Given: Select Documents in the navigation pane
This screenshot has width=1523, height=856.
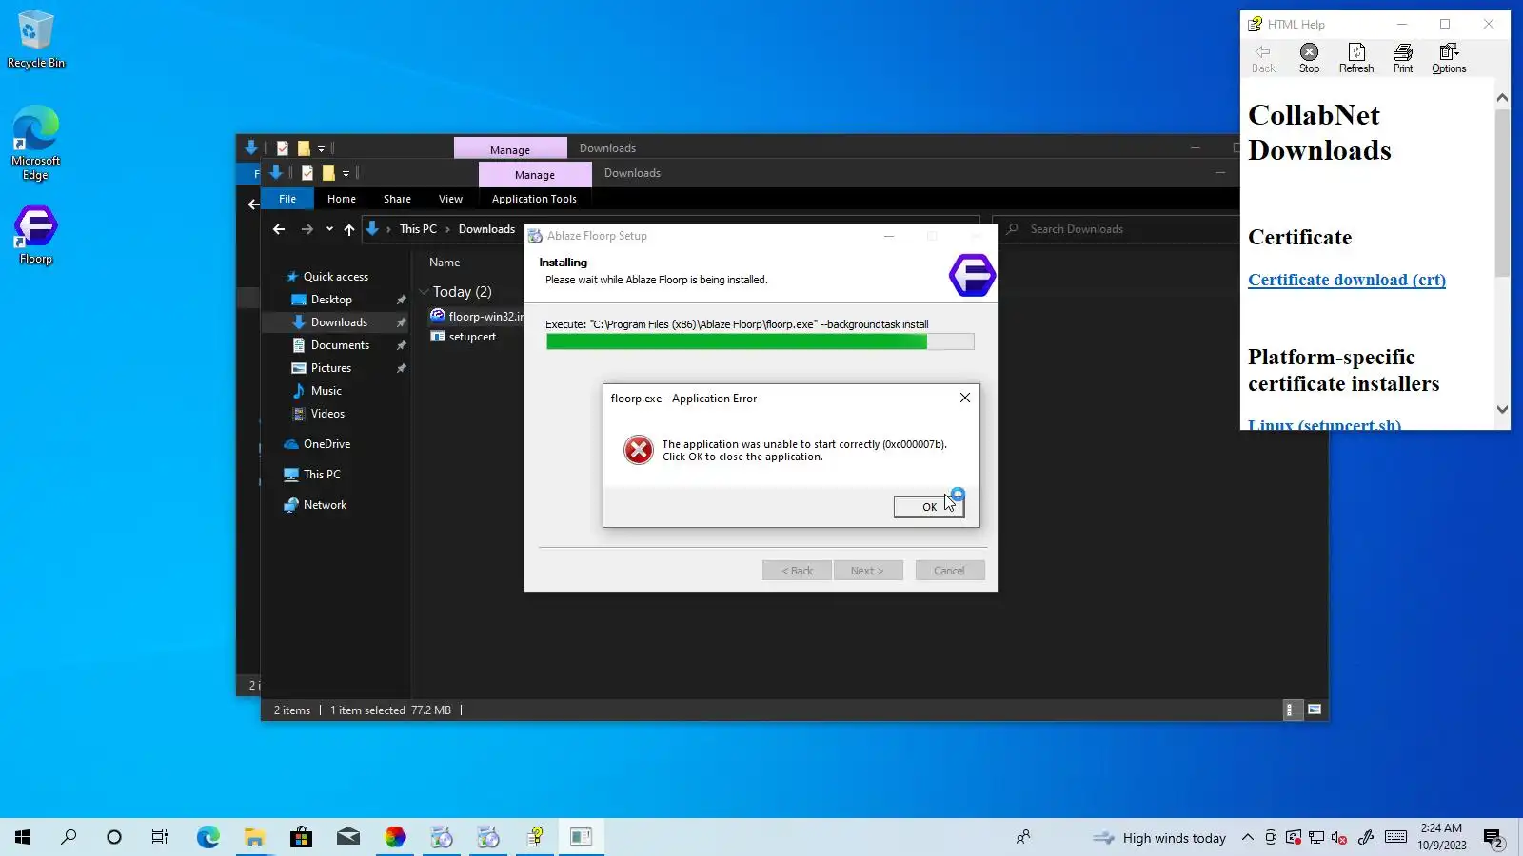Looking at the screenshot, I should point(340,345).
